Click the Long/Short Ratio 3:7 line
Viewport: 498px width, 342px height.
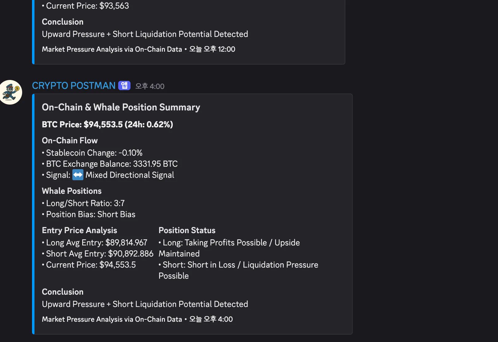click(x=85, y=203)
